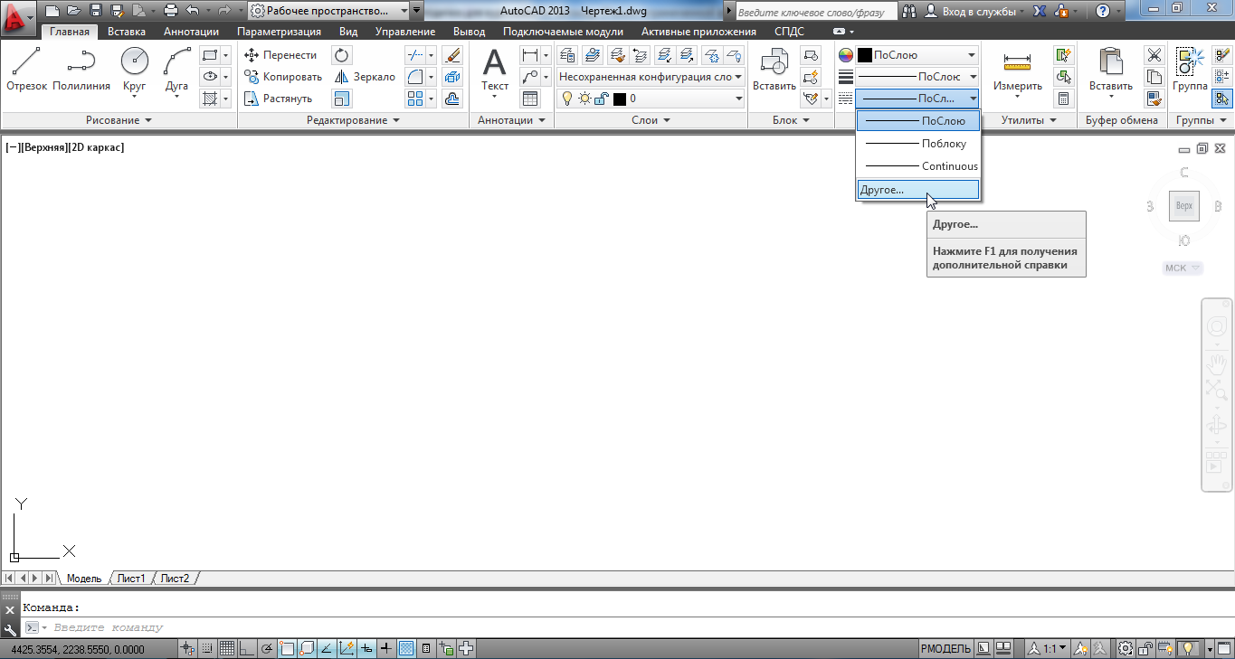Click the Зеркало mirror tool
Image resolution: width=1235 pixels, height=659 pixels.
pyautogui.click(x=365, y=77)
